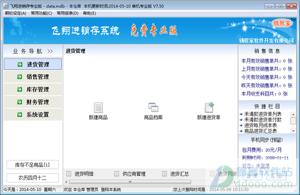Click 本月收支科目共 text line

point(264,94)
